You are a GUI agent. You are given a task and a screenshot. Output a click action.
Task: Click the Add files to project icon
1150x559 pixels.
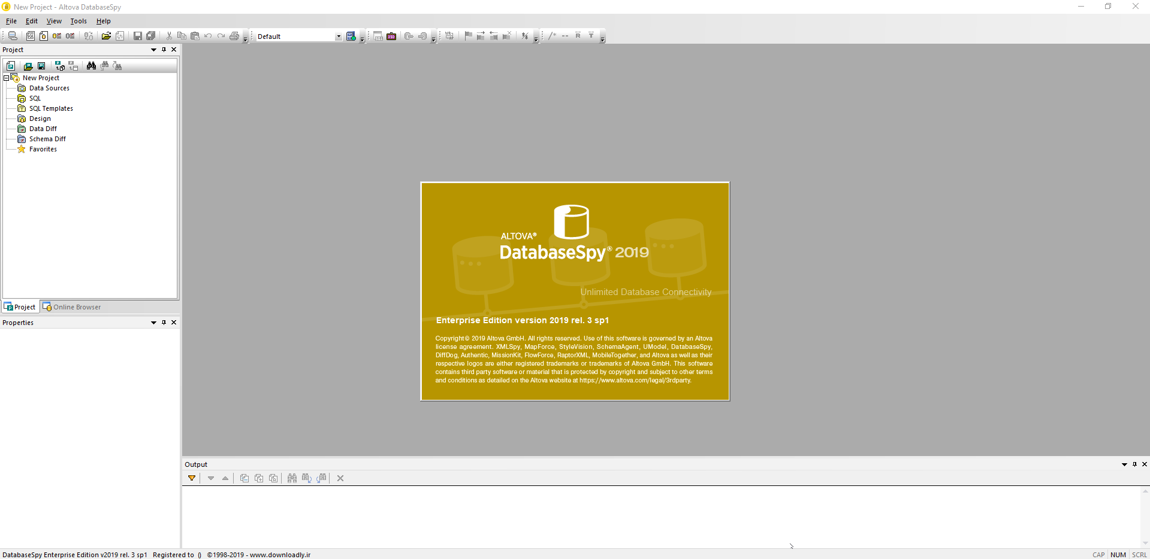[60, 66]
